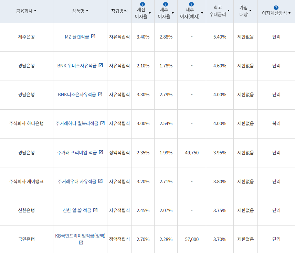The image size is (295, 253).
Task: Open the sort dropdown for 세전이자율
Action: pos(150,12)
